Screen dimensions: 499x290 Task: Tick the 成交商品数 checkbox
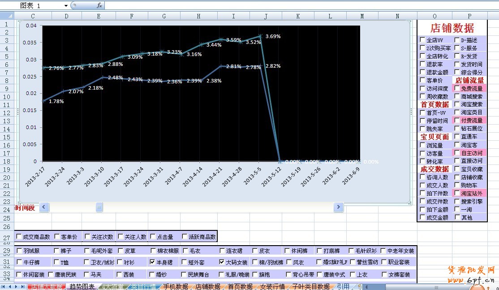[x=19, y=237]
